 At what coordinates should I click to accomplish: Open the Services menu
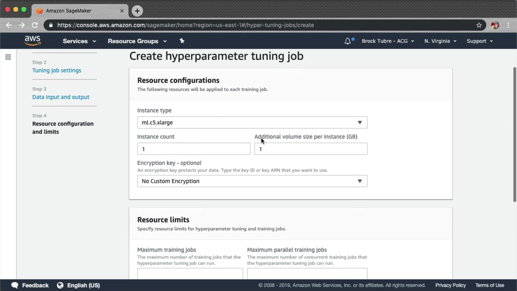click(x=79, y=41)
